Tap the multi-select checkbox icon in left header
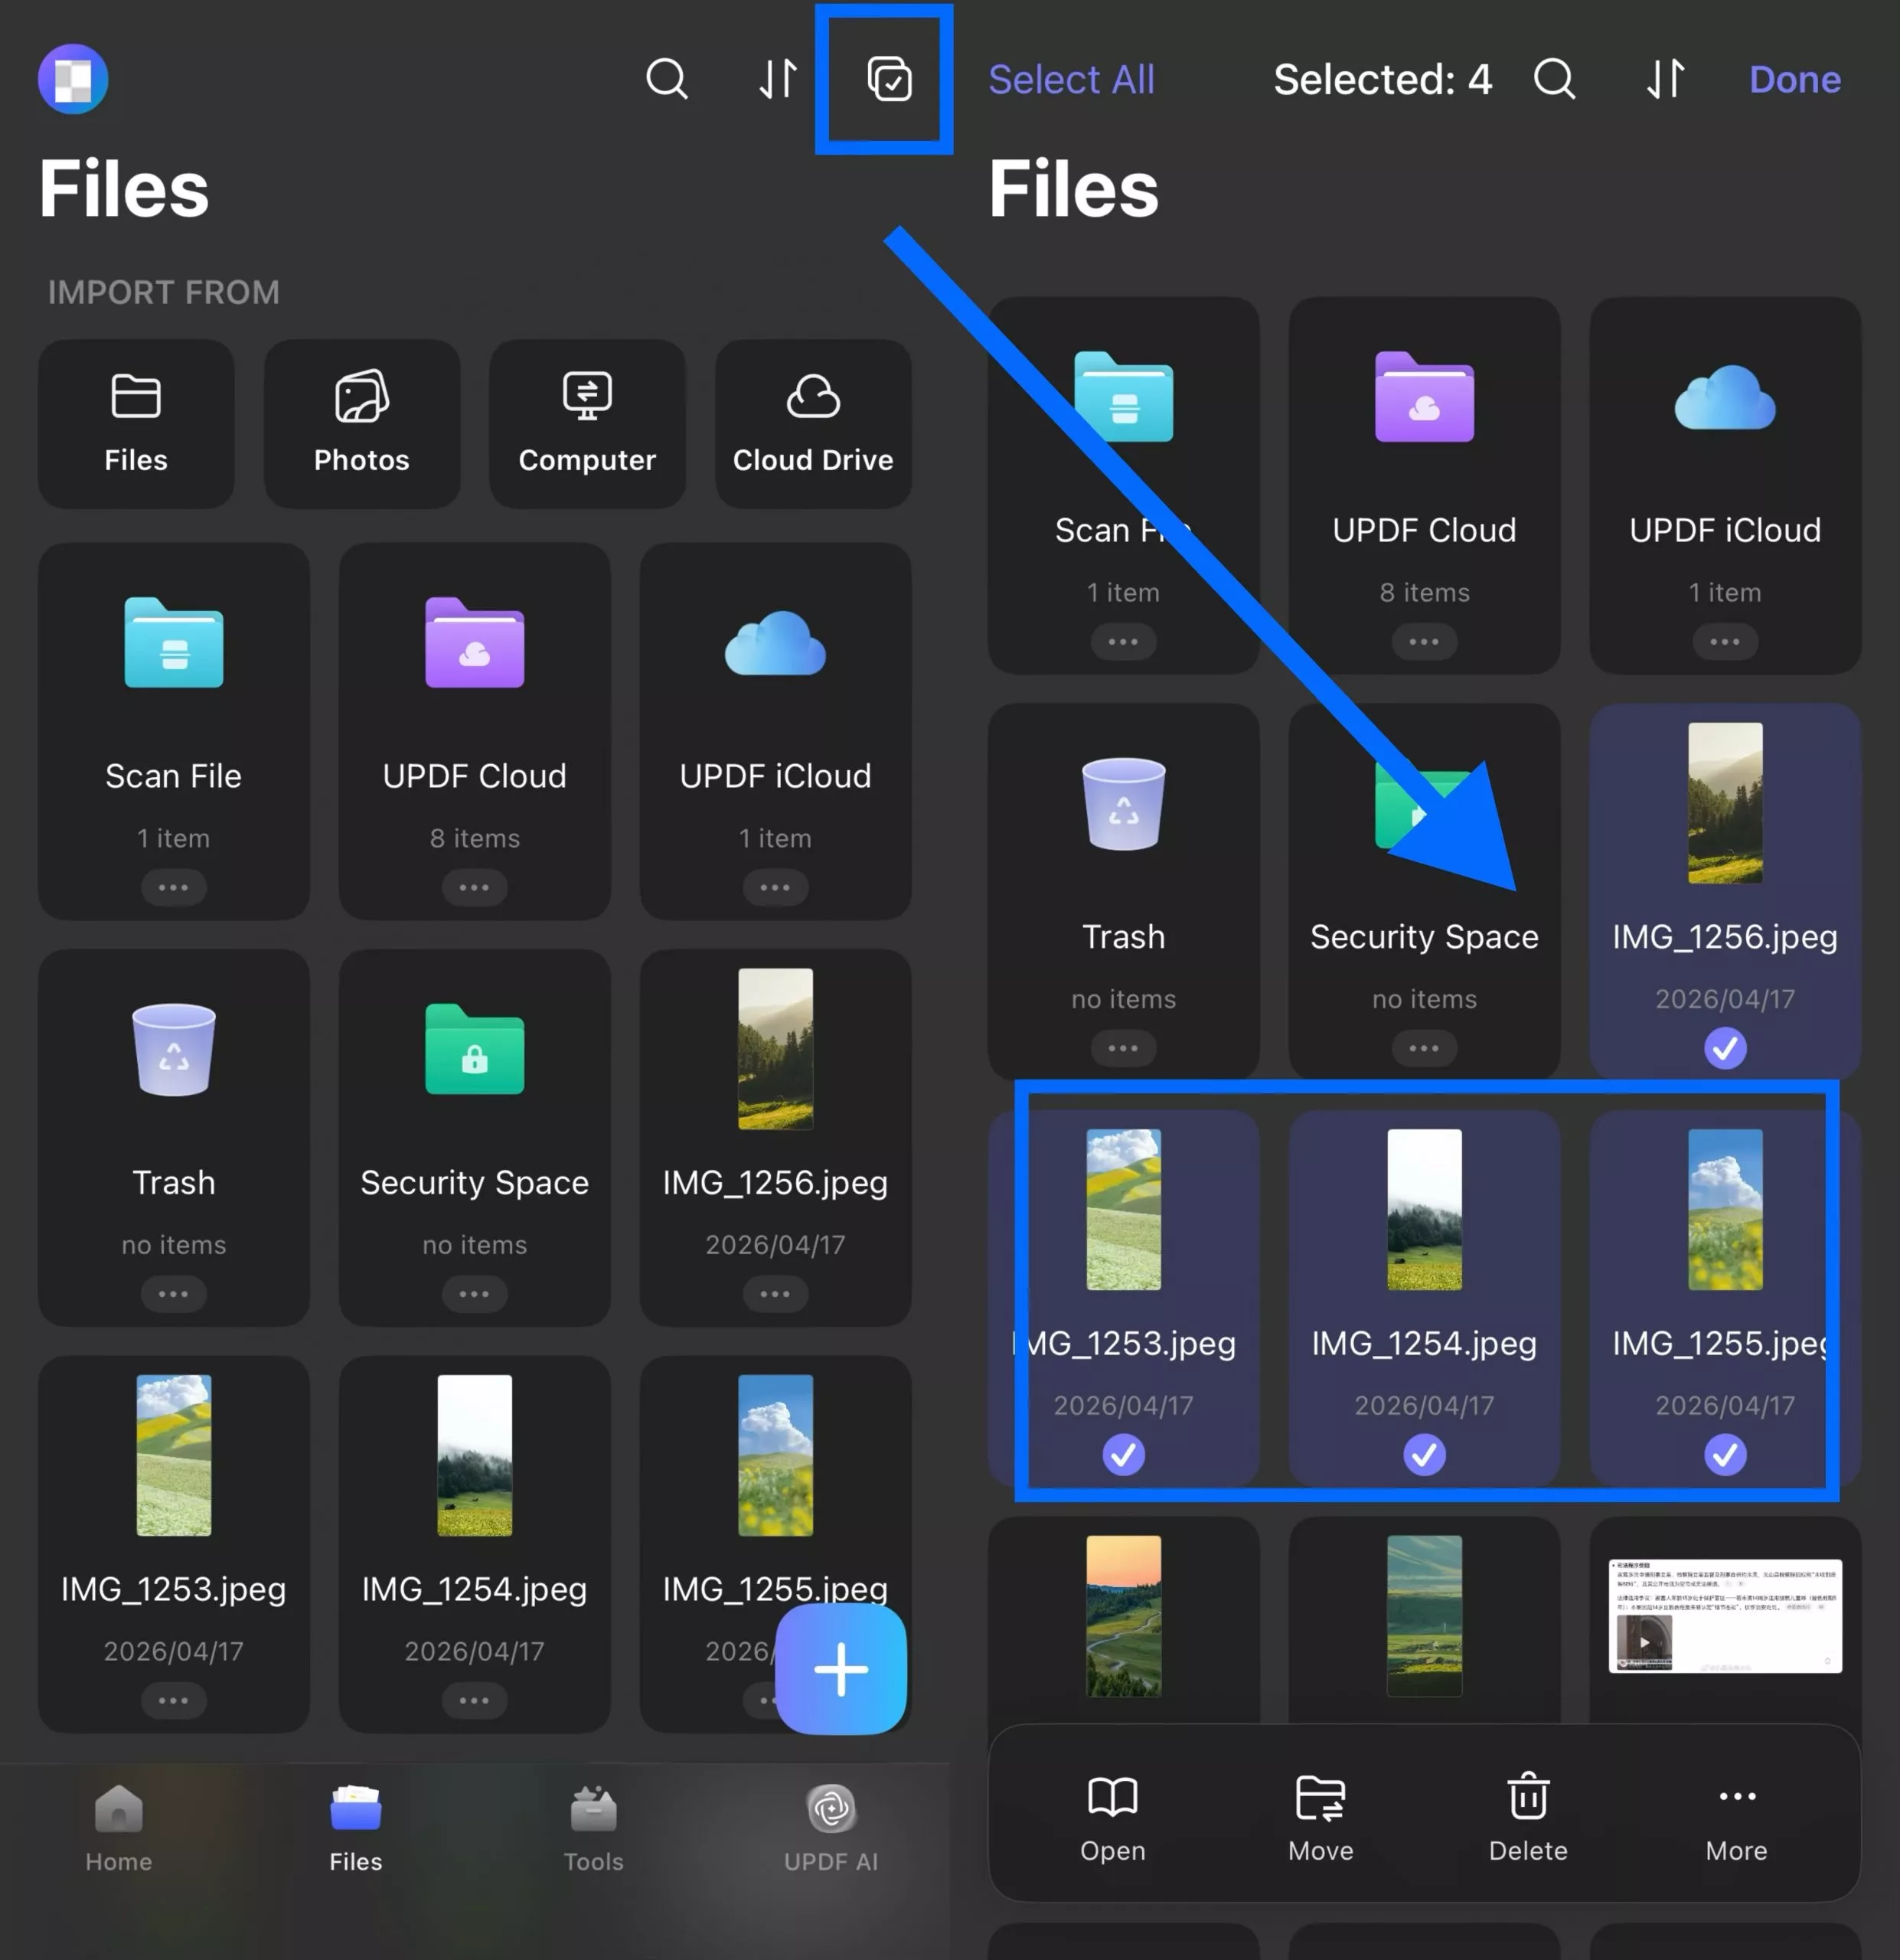Screen dimensions: 1900x1960 889,79
